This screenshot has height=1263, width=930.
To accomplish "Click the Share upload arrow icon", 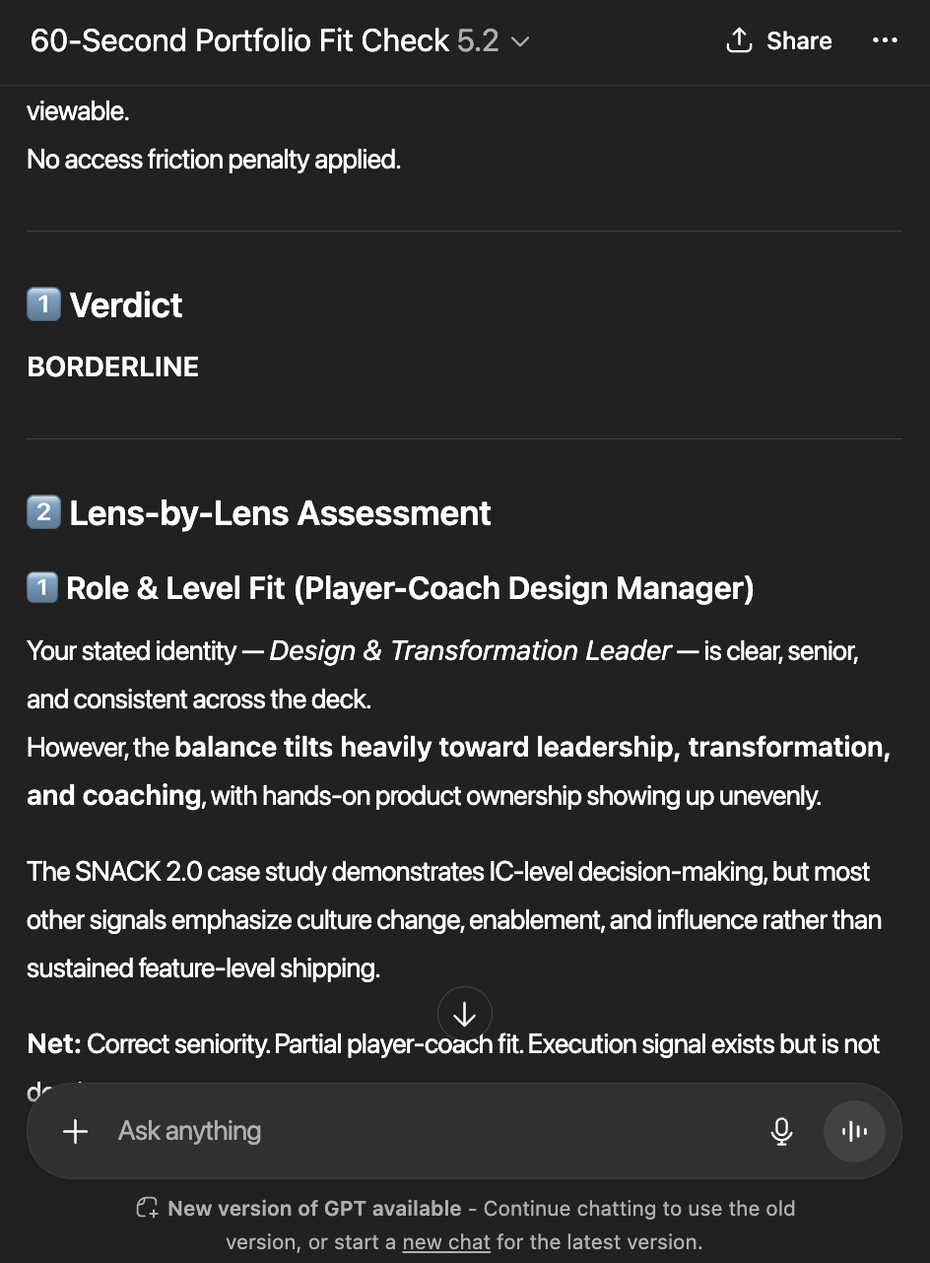I will 738,40.
